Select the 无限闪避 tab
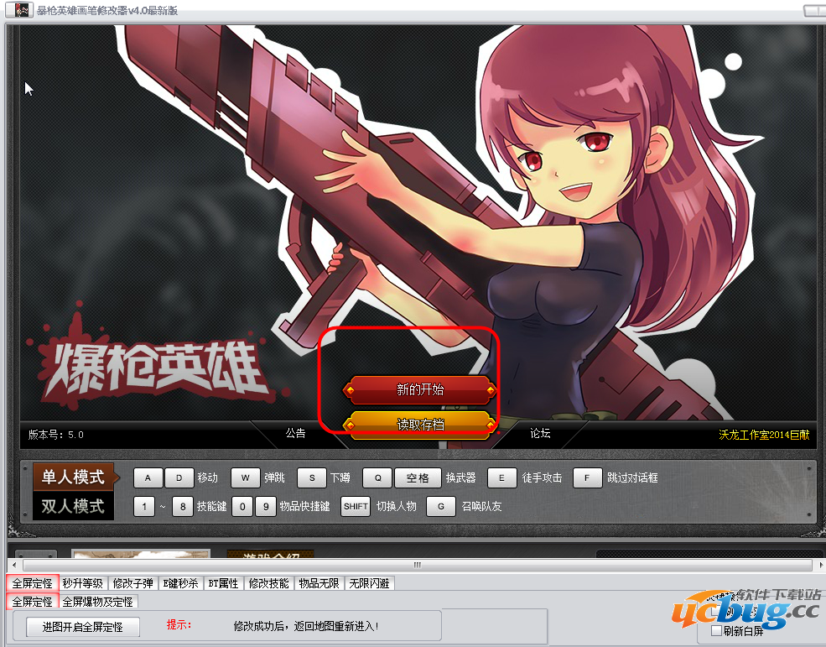 369,583
